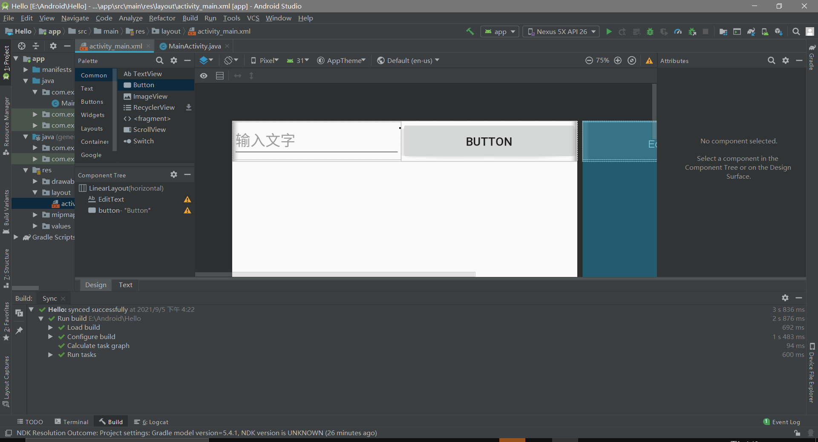Open the Terminal tool window button
818x442 pixels.
click(72, 422)
